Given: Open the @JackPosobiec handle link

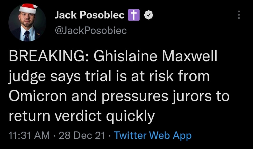Looking at the screenshot, I should 91,31.
